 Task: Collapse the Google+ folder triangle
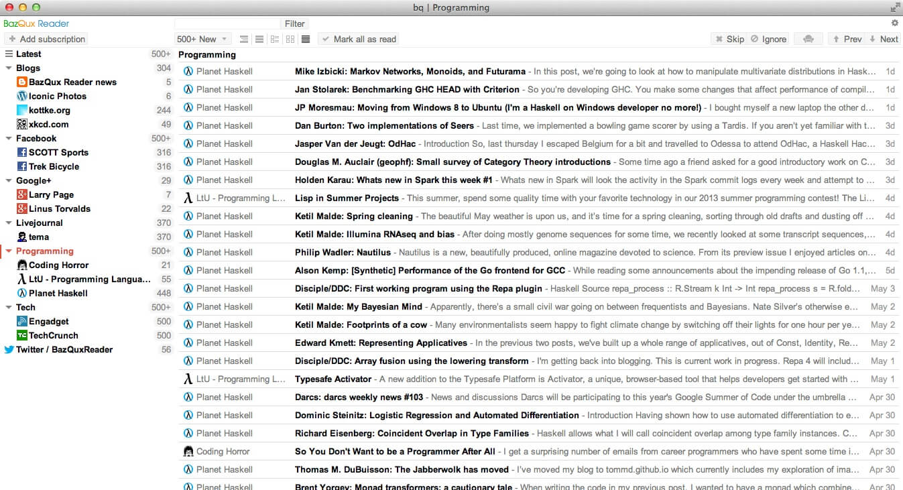9,181
